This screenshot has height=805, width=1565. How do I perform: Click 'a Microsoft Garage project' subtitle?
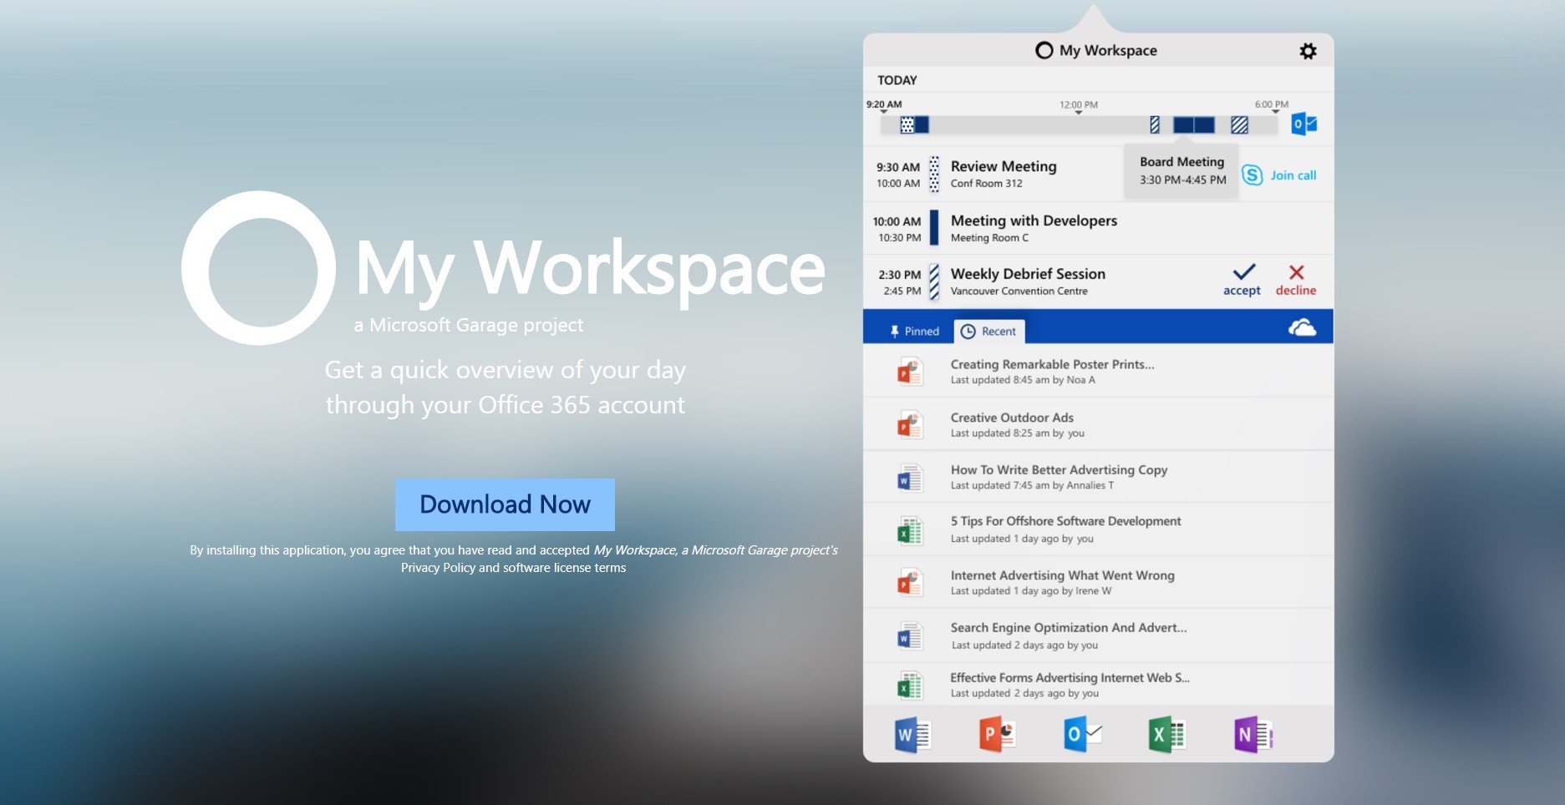[x=468, y=325]
